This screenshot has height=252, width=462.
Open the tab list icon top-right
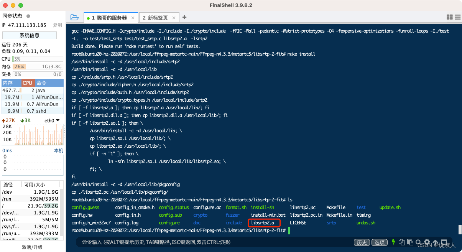457,17
